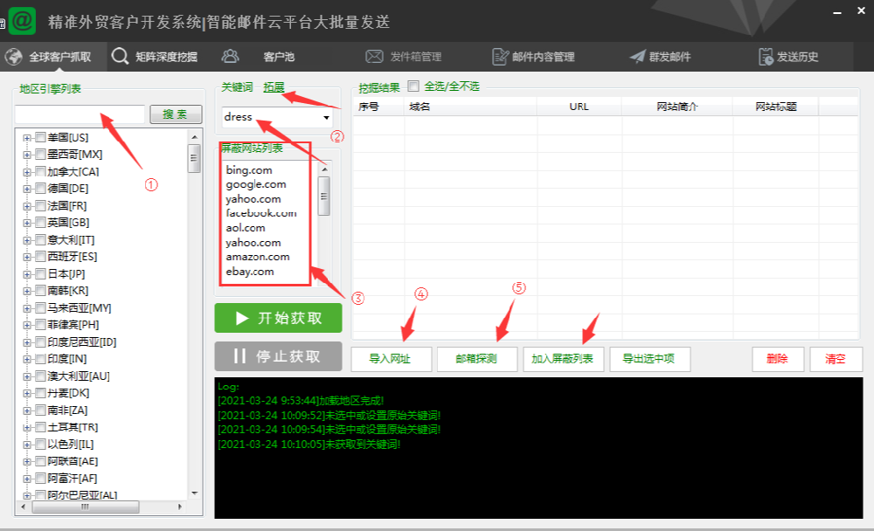Screen dimensions: 874x531
Task: Select ebay.com in the blocked list
Action: click(x=250, y=272)
